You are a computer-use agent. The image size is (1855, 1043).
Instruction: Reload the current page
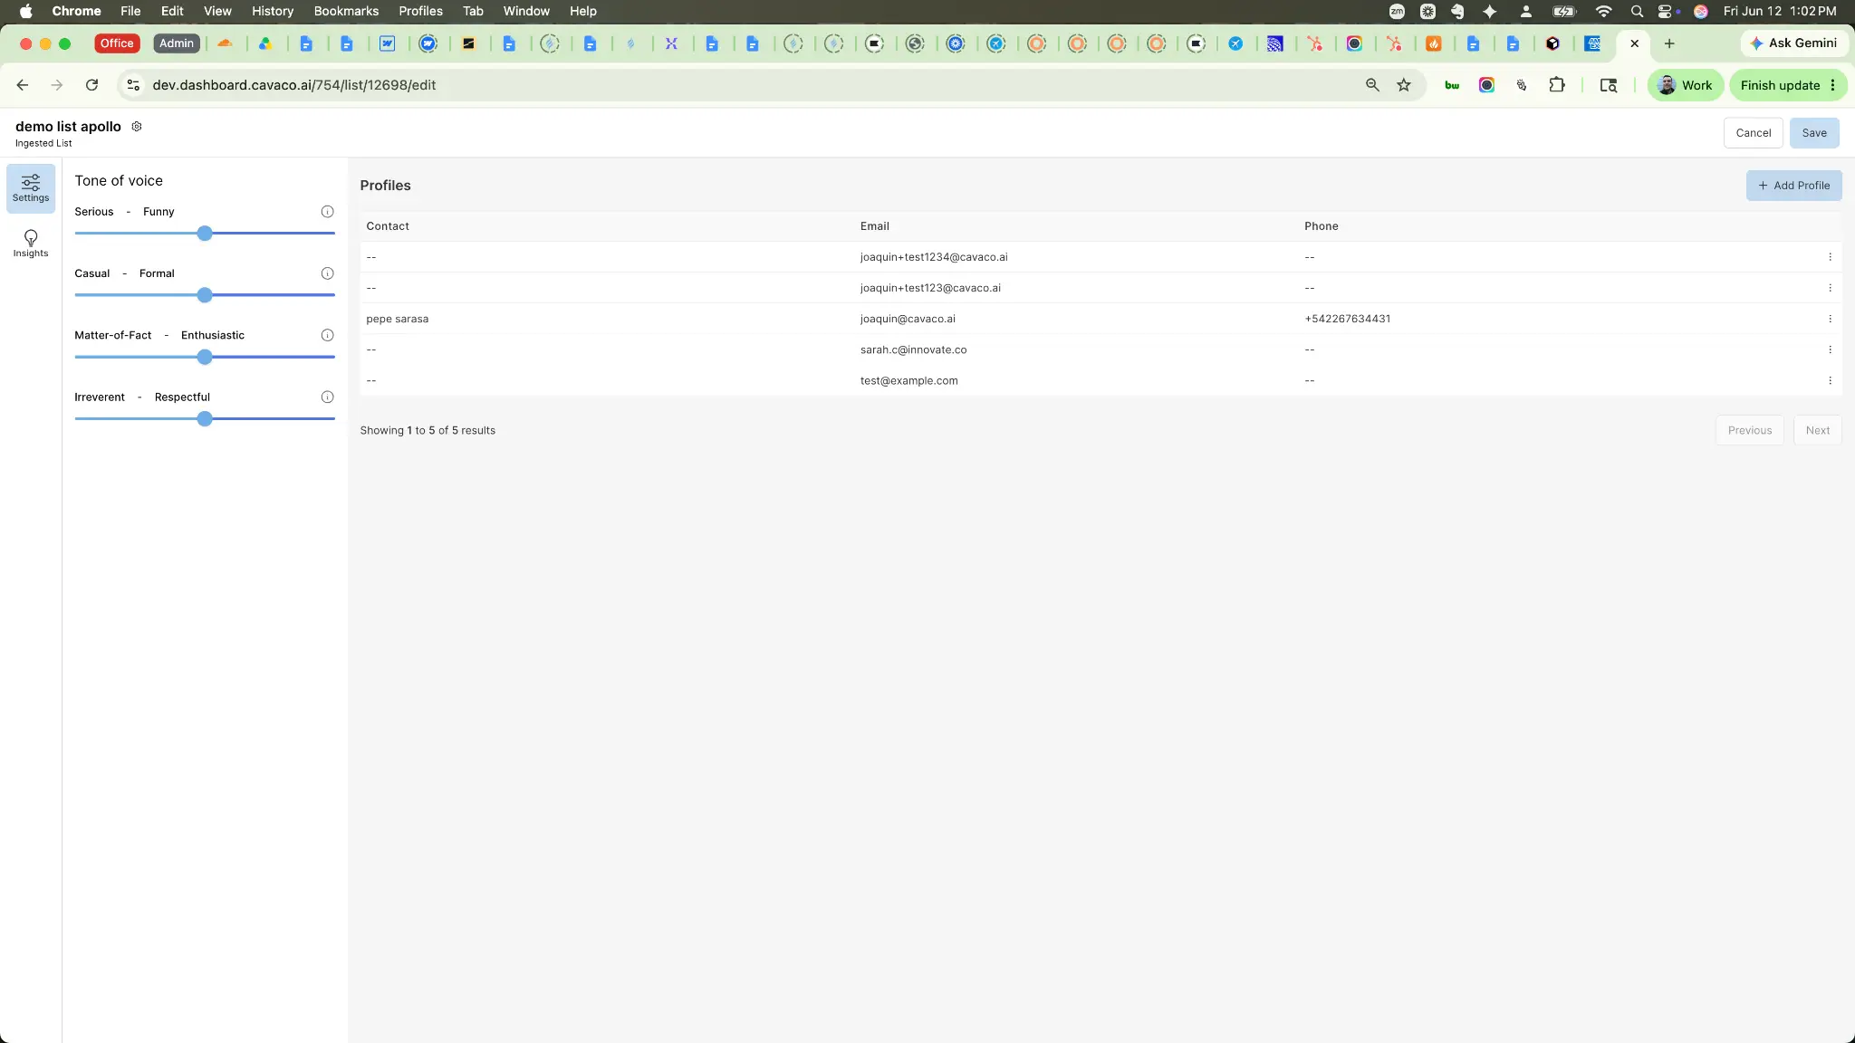click(91, 85)
